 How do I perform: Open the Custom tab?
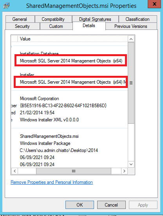pos(56,26)
